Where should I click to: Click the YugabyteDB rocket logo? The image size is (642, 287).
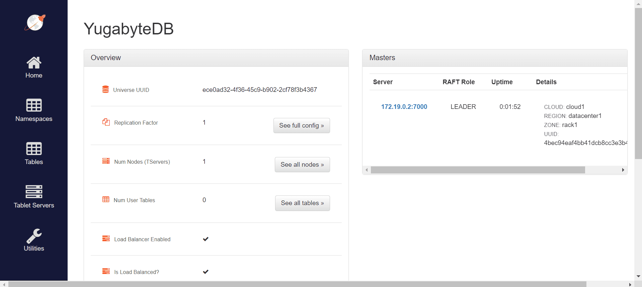pyautogui.click(x=35, y=22)
